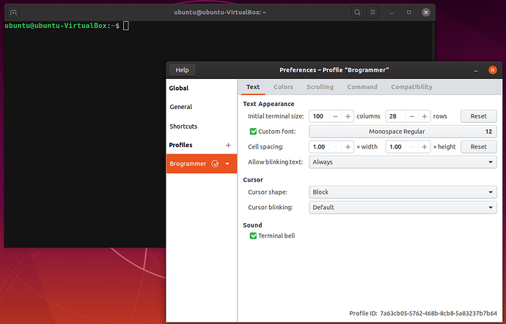Image resolution: width=506 pixels, height=324 pixels.
Task: Open the Cursor blinking dropdown
Action: tap(403, 208)
